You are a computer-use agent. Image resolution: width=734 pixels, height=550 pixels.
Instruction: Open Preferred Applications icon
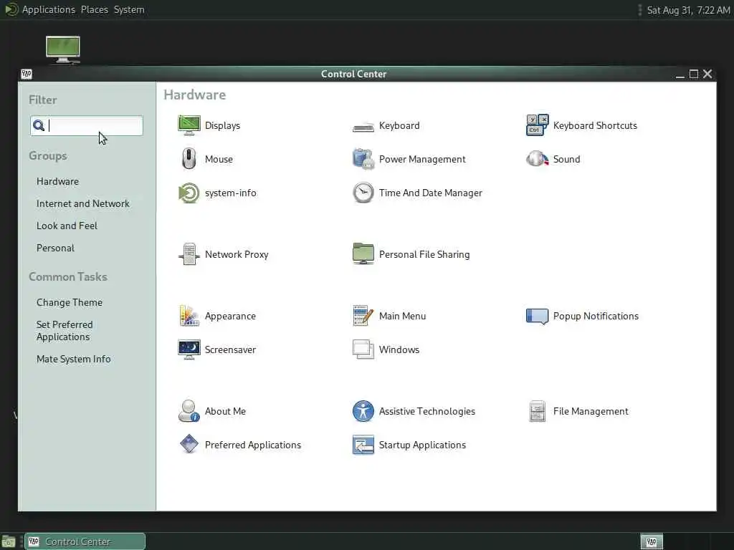pos(189,444)
